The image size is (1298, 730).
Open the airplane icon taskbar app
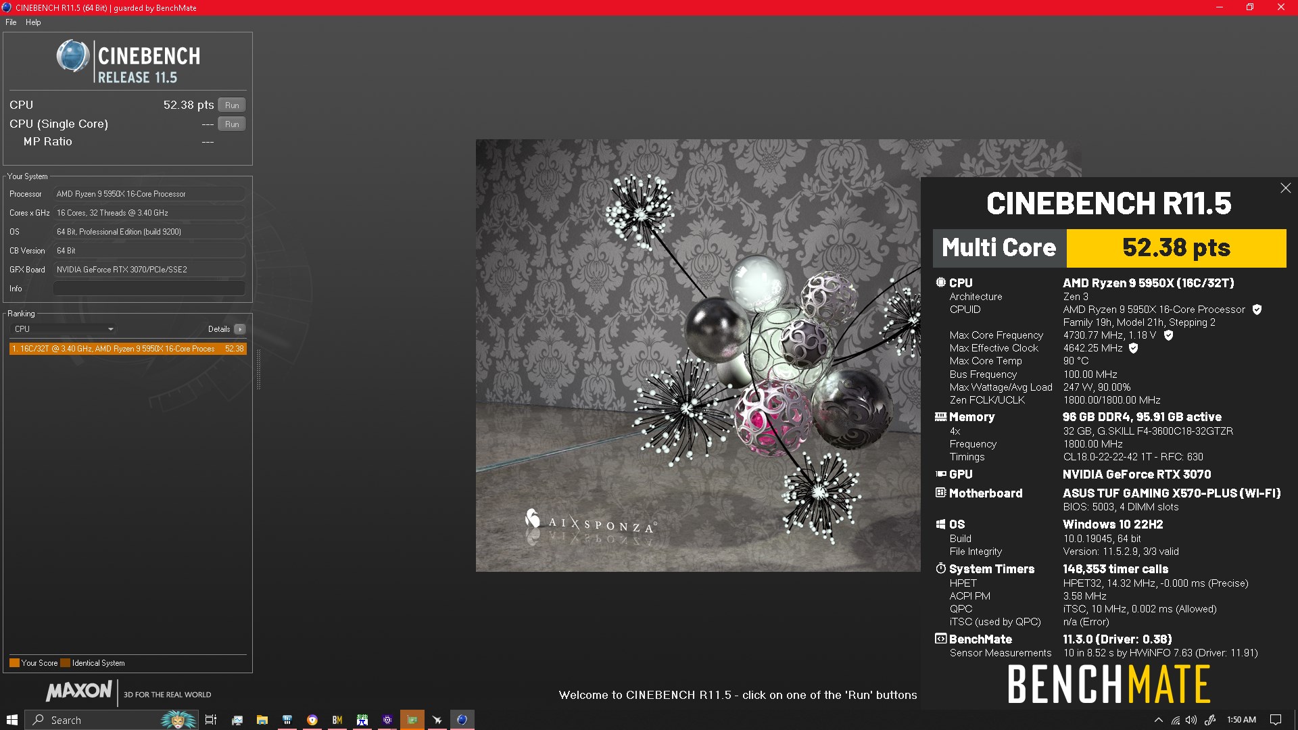click(437, 720)
